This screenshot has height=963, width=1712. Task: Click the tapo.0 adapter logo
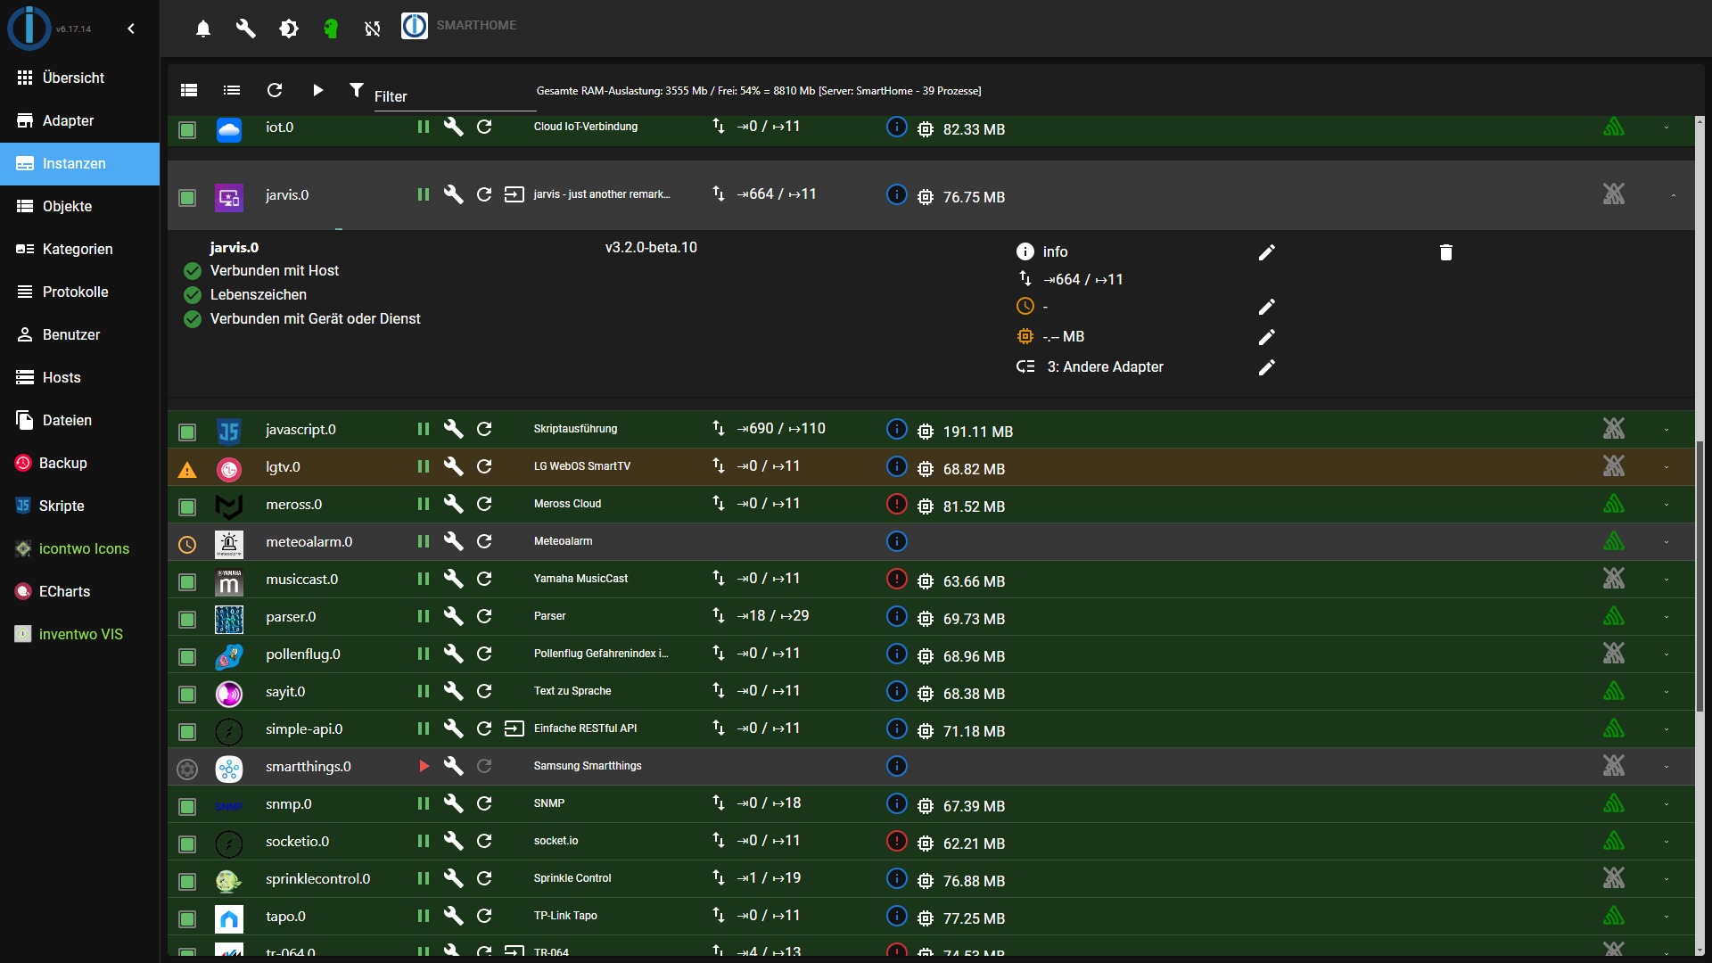tap(229, 919)
